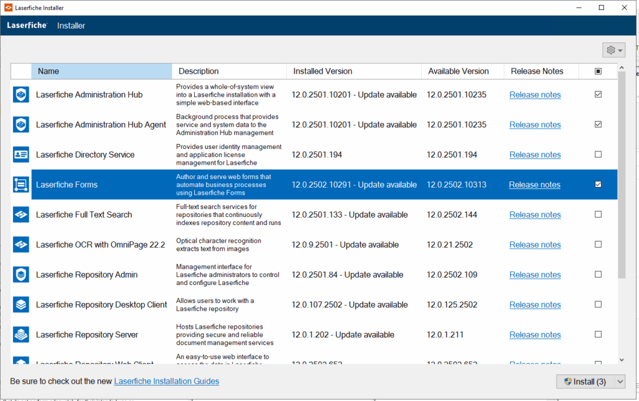
Task: Click the Repository Desktop Client icon
Action: (x=21, y=304)
